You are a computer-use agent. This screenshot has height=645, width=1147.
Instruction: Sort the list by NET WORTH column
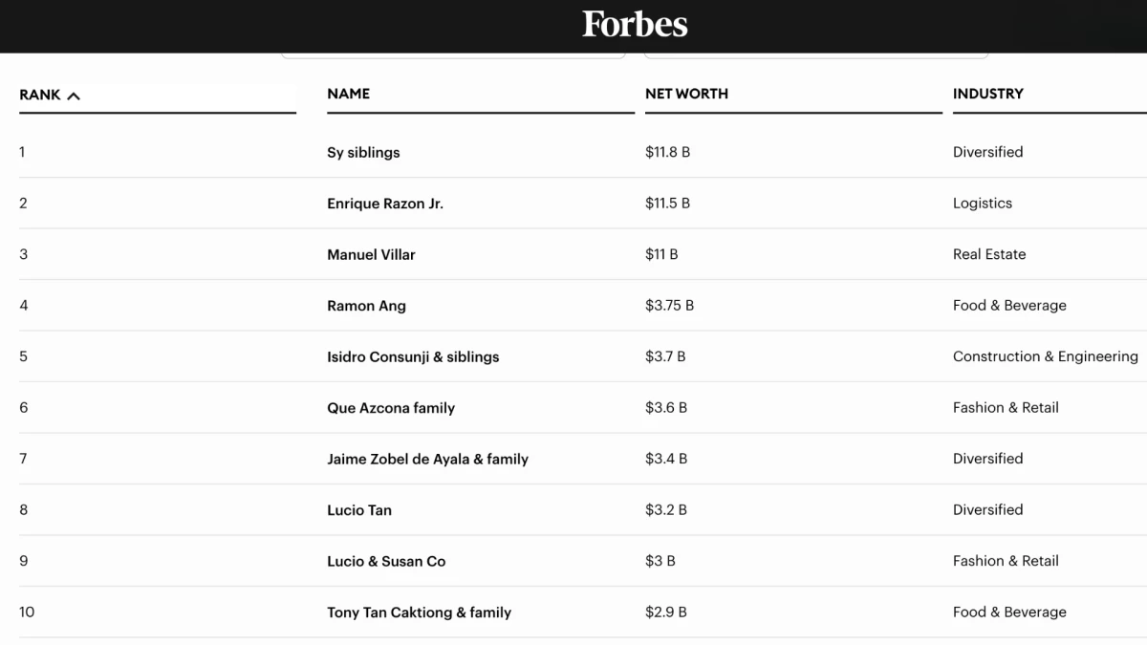click(x=686, y=94)
